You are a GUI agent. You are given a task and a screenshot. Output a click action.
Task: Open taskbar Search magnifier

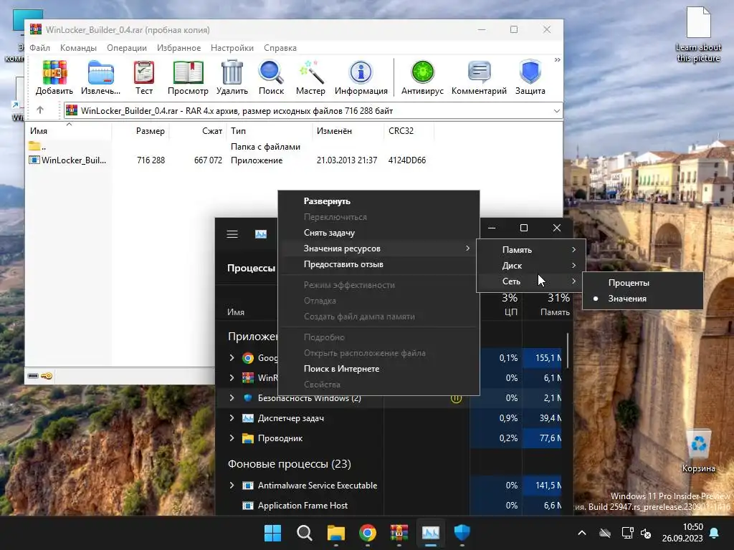304,533
